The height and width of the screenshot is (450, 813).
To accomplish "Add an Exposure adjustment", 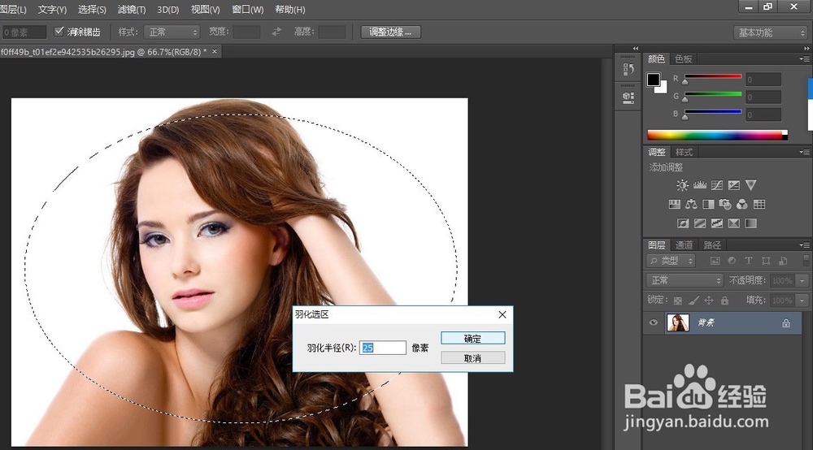I will click(733, 185).
